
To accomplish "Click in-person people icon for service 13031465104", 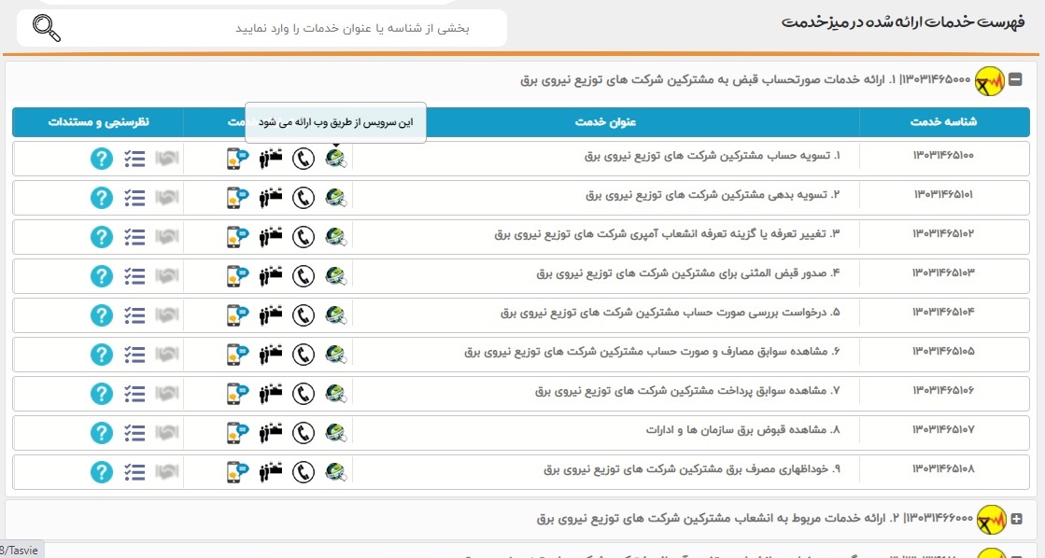I will click(271, 315).
